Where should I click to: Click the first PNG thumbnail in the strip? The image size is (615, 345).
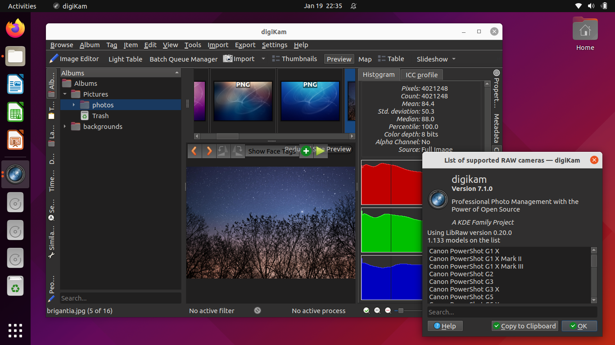pos(243,101)
